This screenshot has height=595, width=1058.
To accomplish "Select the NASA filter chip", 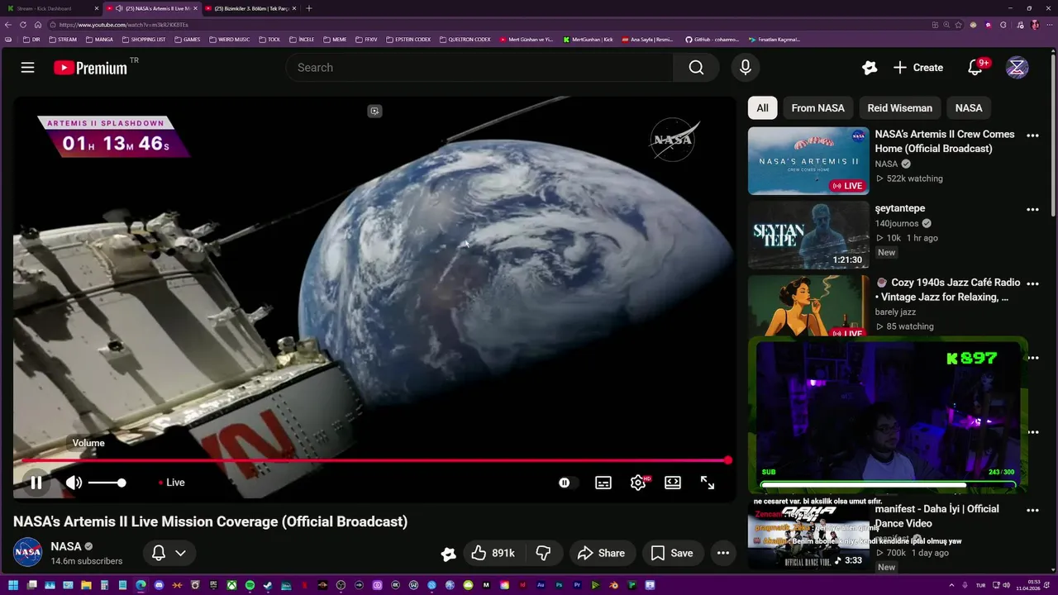I will pos(969,108).
